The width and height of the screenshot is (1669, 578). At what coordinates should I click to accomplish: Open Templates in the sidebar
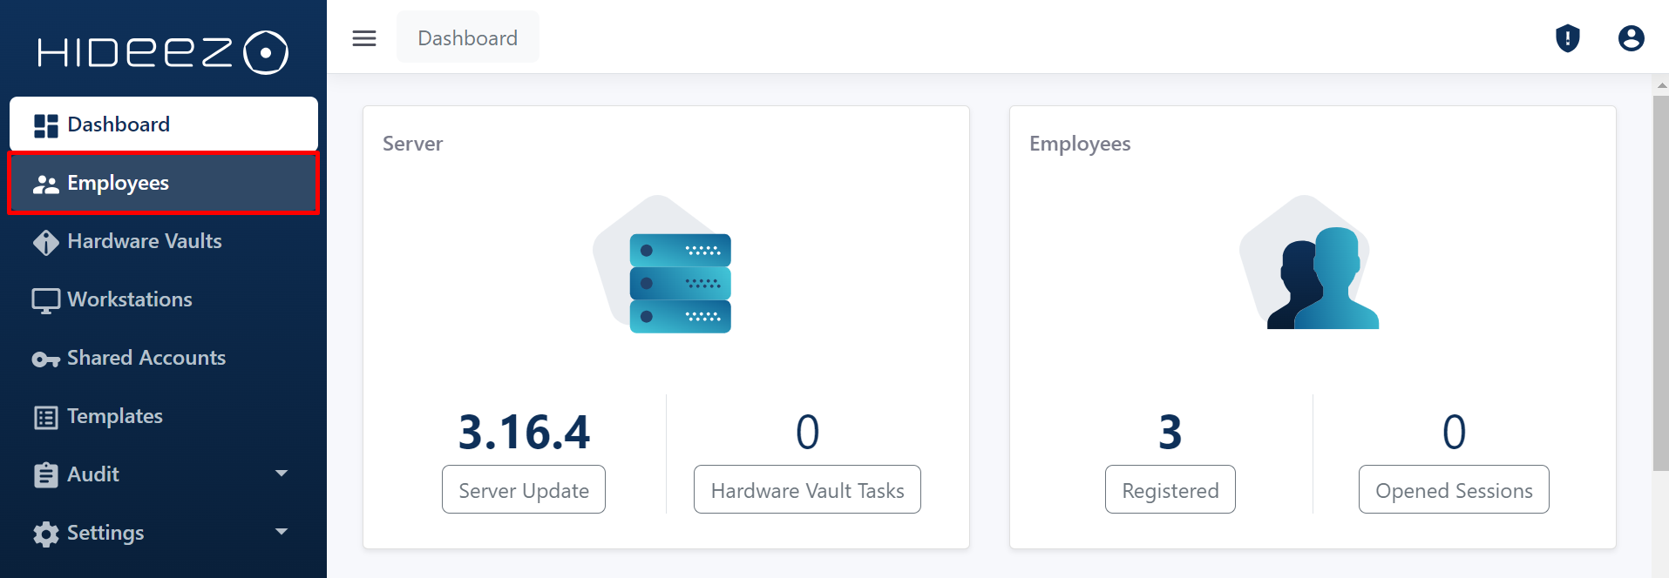pyautogui.click(x=115, y=416)
